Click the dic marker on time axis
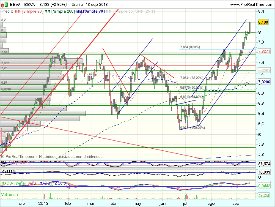The image size is (275, 207). (x=22, y=204)
